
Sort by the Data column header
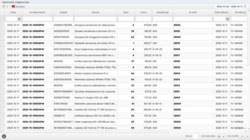tap(13, 12)
